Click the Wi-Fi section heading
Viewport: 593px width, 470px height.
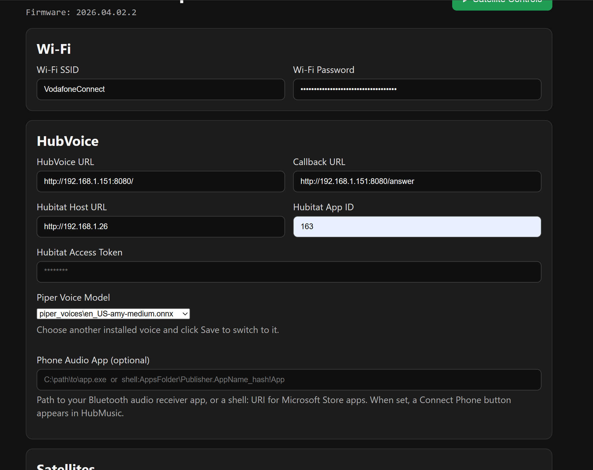(x=54, y=49)
